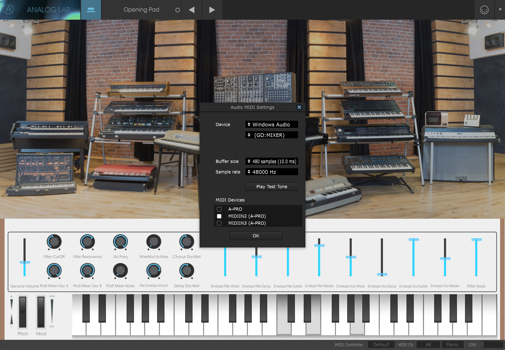Click the WheelMod Lfo-Noise knob

tap(154, 242)
